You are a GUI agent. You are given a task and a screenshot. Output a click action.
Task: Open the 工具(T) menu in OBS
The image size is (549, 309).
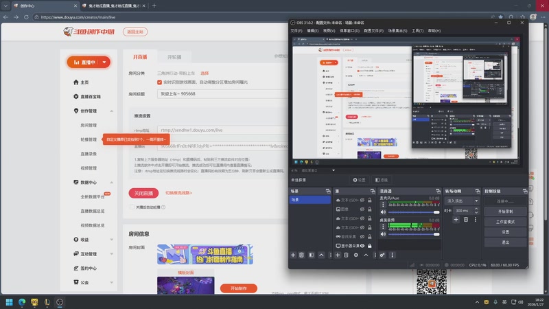tap(417, 31)
